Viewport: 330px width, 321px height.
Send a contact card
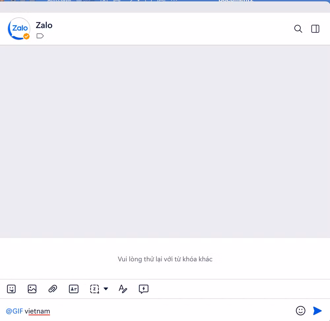[x=74, y=289]
